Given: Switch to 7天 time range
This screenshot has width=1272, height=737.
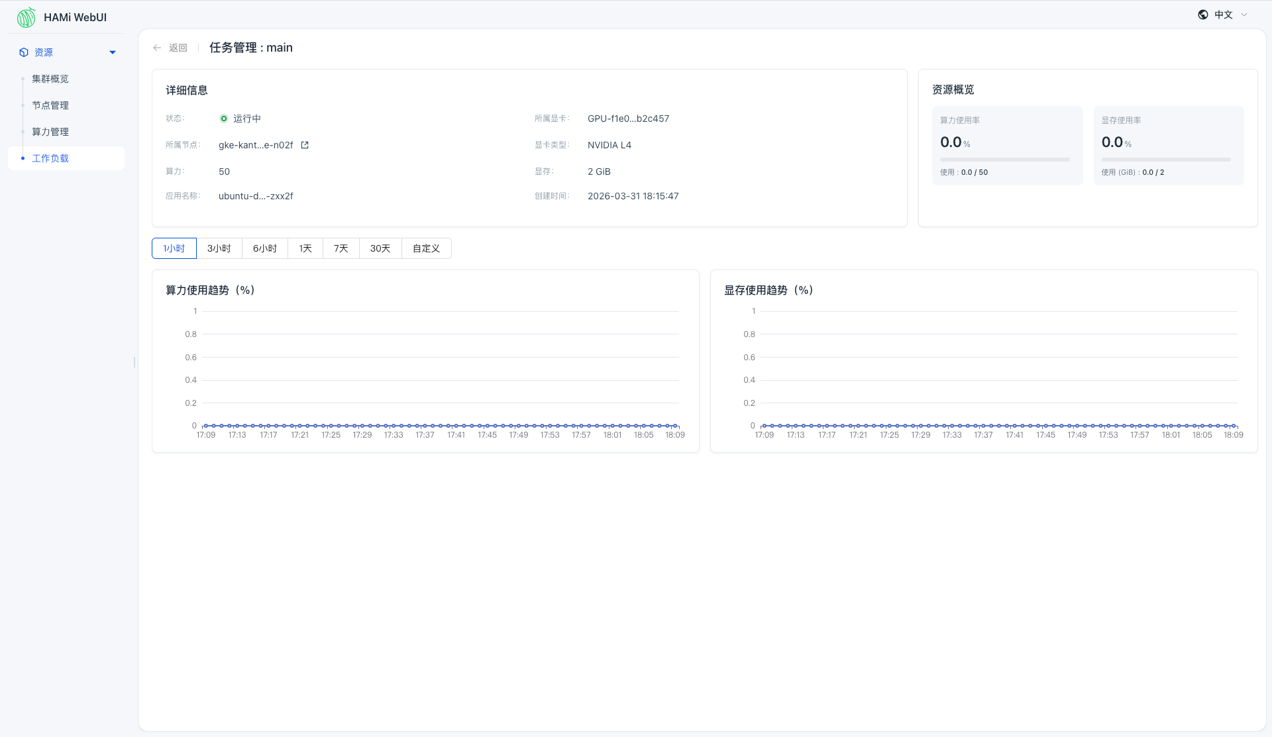Looking at the screenshot, I should point(341,248).
